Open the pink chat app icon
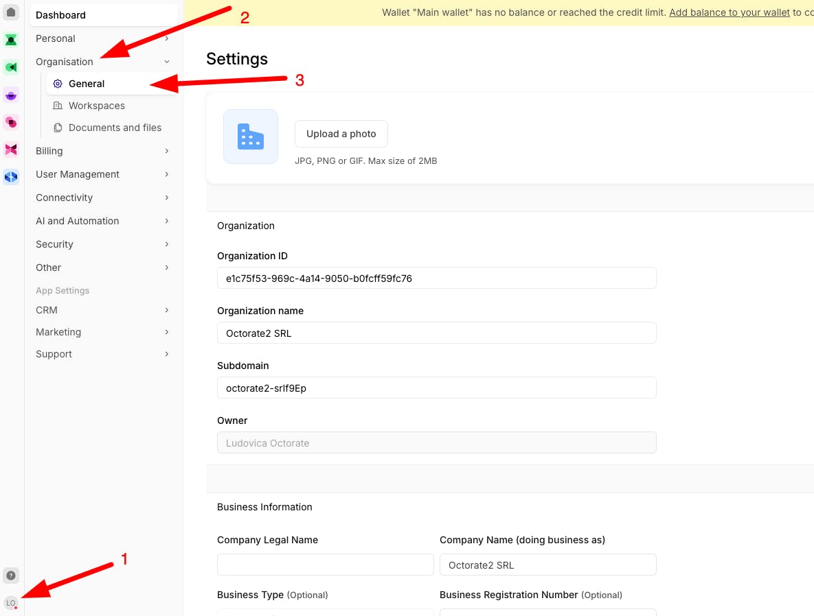This screenshot has height=616, width=814. [x=11, y=122]
